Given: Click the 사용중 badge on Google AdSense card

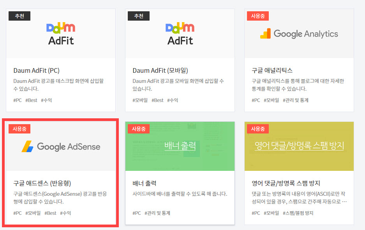Looking at the screenshot, I should pyautogui.click(x=19, y=129).
